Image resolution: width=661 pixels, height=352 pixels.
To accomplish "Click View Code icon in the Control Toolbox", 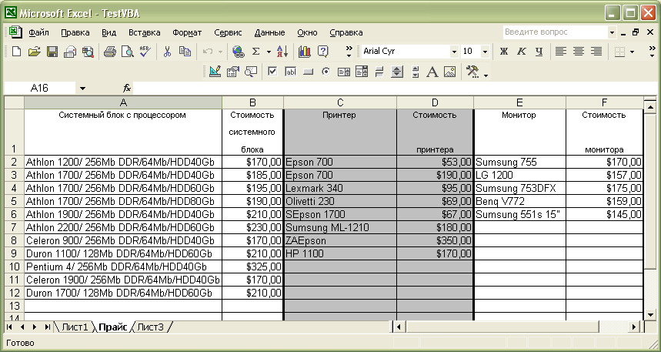I will coord(250,72).
